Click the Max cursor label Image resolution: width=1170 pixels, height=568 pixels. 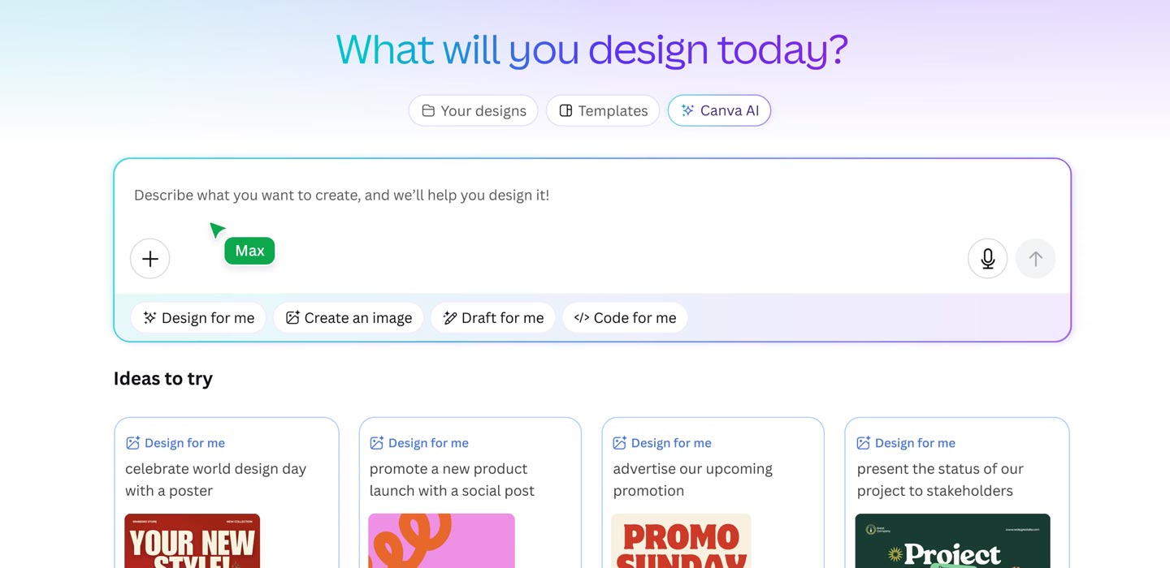click(249, 250)
